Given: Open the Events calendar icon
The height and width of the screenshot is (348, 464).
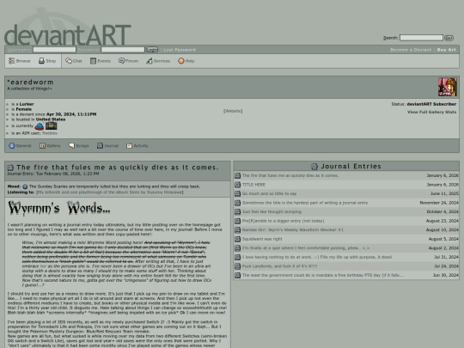Looking at the screenshot, I should tap(93, 61).
